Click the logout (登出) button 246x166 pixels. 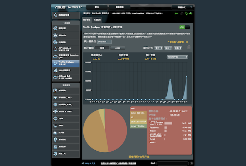pos(97,7)
